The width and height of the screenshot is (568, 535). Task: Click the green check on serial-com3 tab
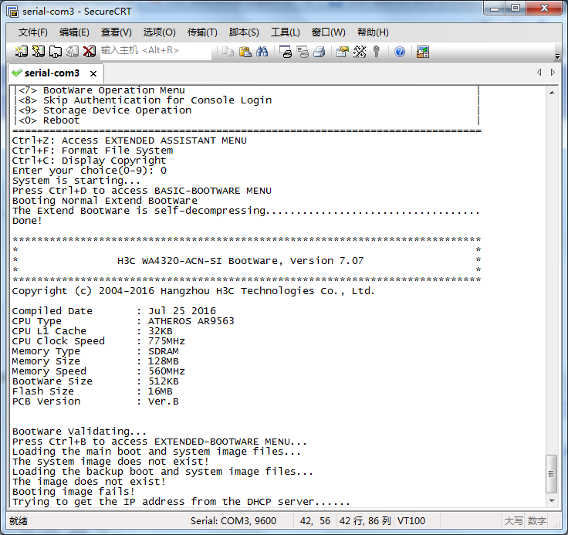tap(17, 73)
